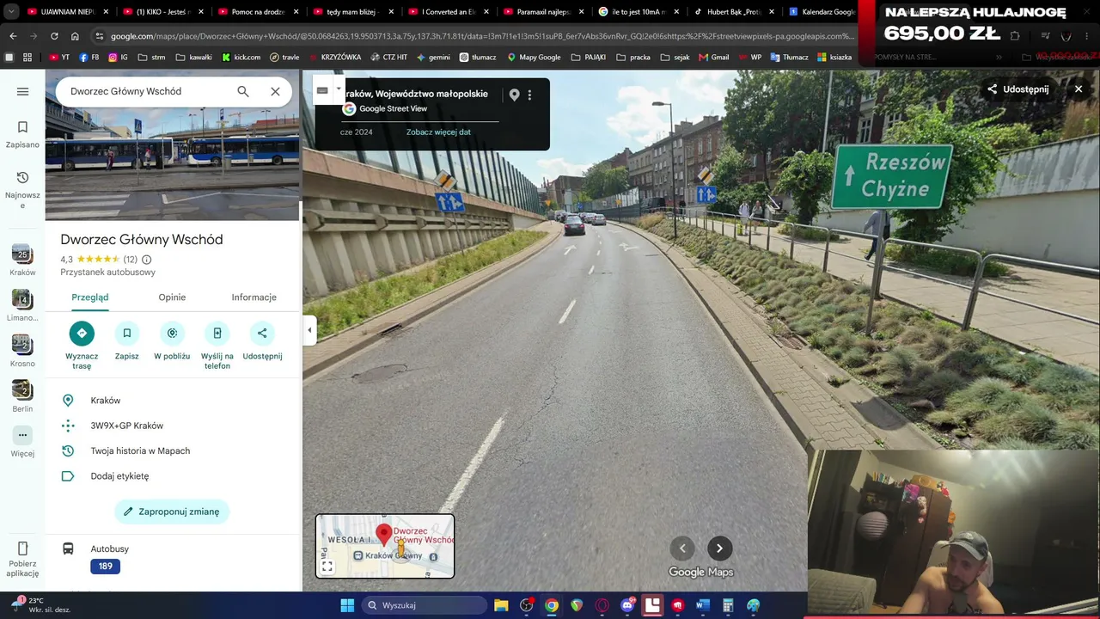Click Street View location pin icon
The image size is (1100, 619).
tap(514, 95)
